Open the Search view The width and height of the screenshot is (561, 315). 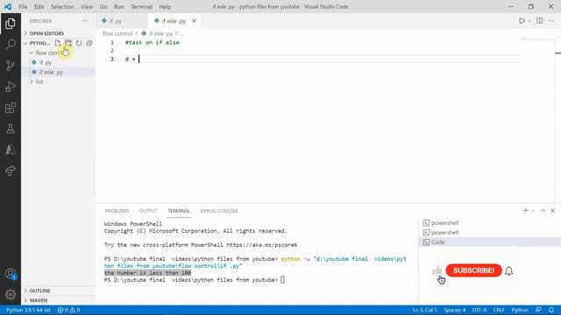click(x=11, y=45)
